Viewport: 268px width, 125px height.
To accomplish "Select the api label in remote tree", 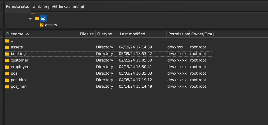I will coord(43,18).
